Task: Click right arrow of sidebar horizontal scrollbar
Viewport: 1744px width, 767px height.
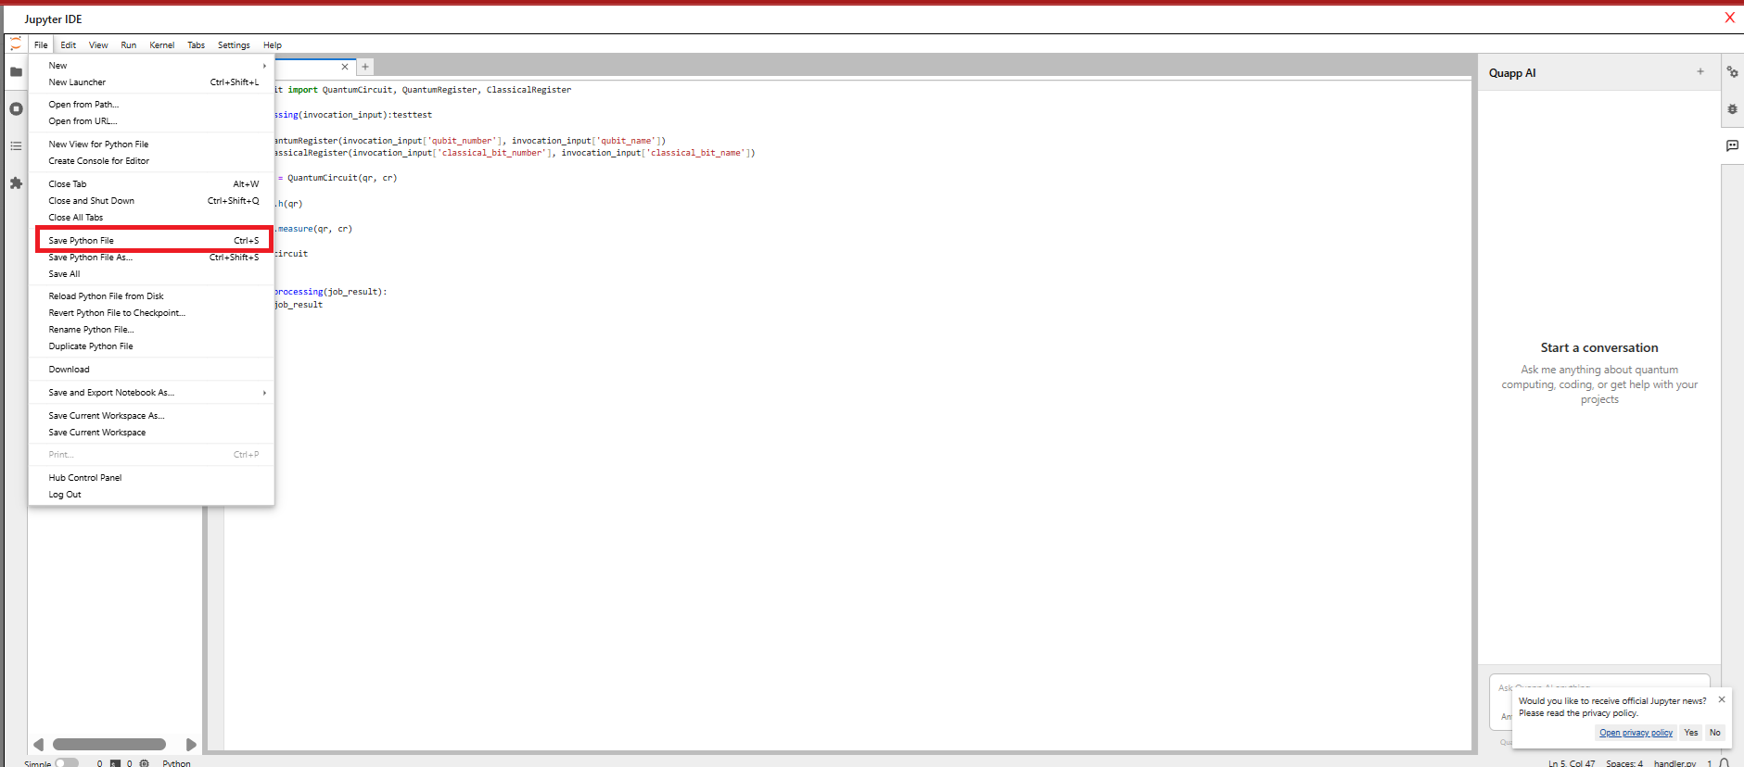Action: (191, 745)
